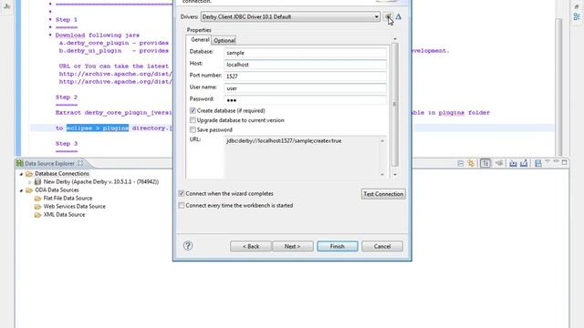Select the XML Data Source item

(x=64, y=215)
